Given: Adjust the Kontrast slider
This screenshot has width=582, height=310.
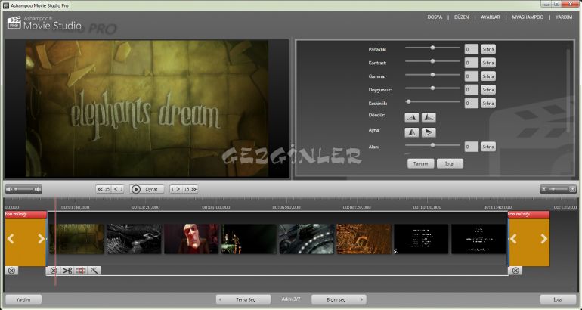Looking at the screenshot, I should click(x=432, y=61).
